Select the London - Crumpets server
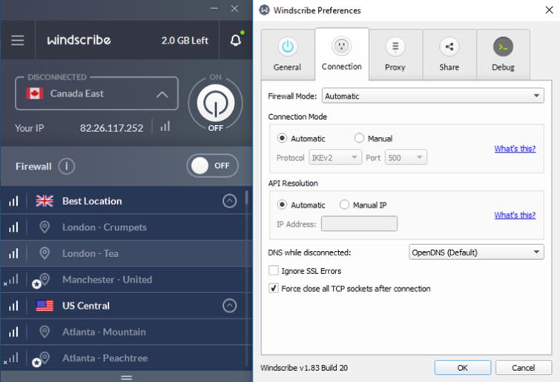Image resolution: width=560 pixels, height=382 pixels. tap(123, 227)
